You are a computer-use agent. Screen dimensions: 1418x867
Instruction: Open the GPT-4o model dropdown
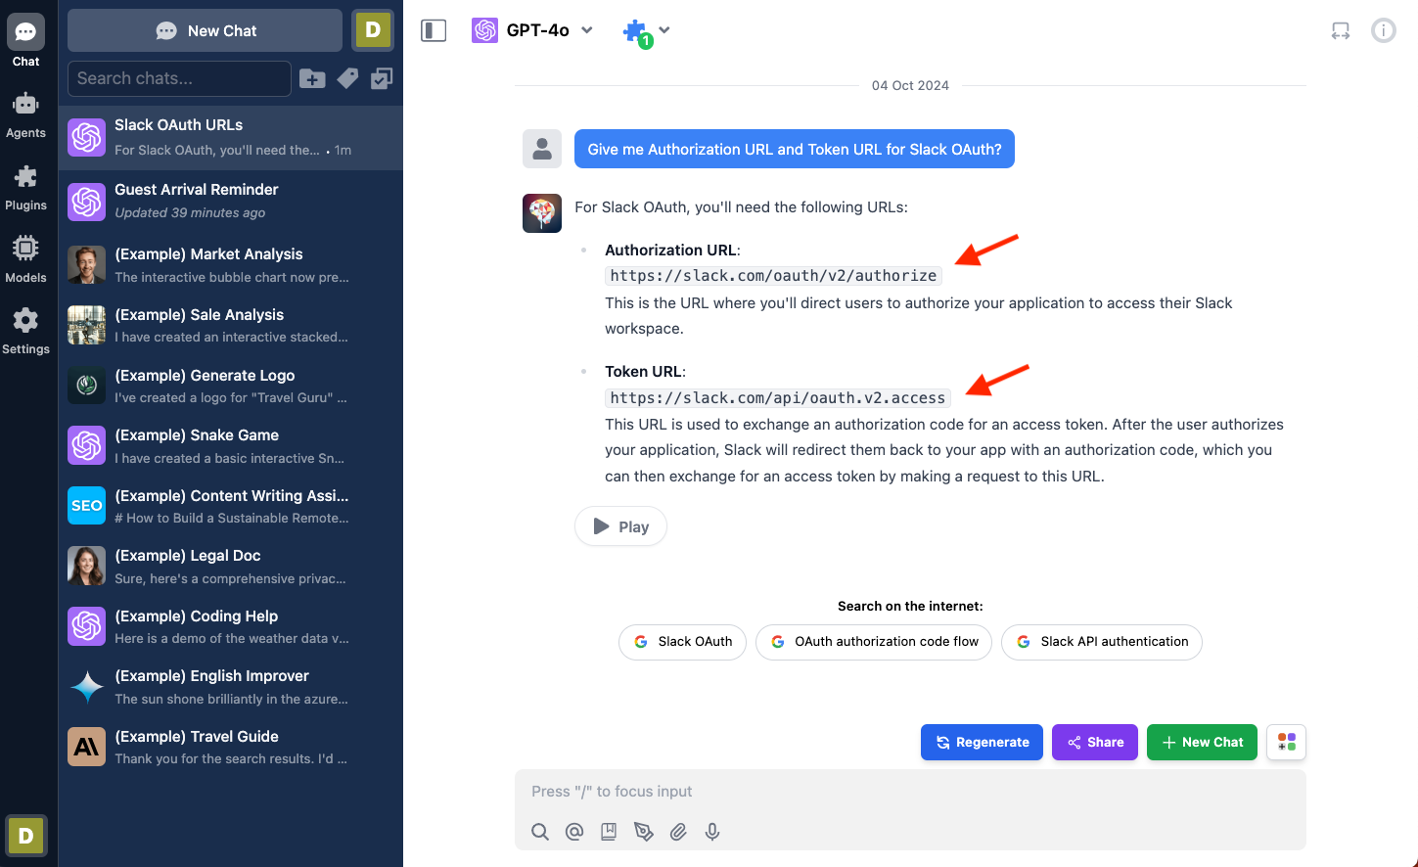[x=533, y=30]
